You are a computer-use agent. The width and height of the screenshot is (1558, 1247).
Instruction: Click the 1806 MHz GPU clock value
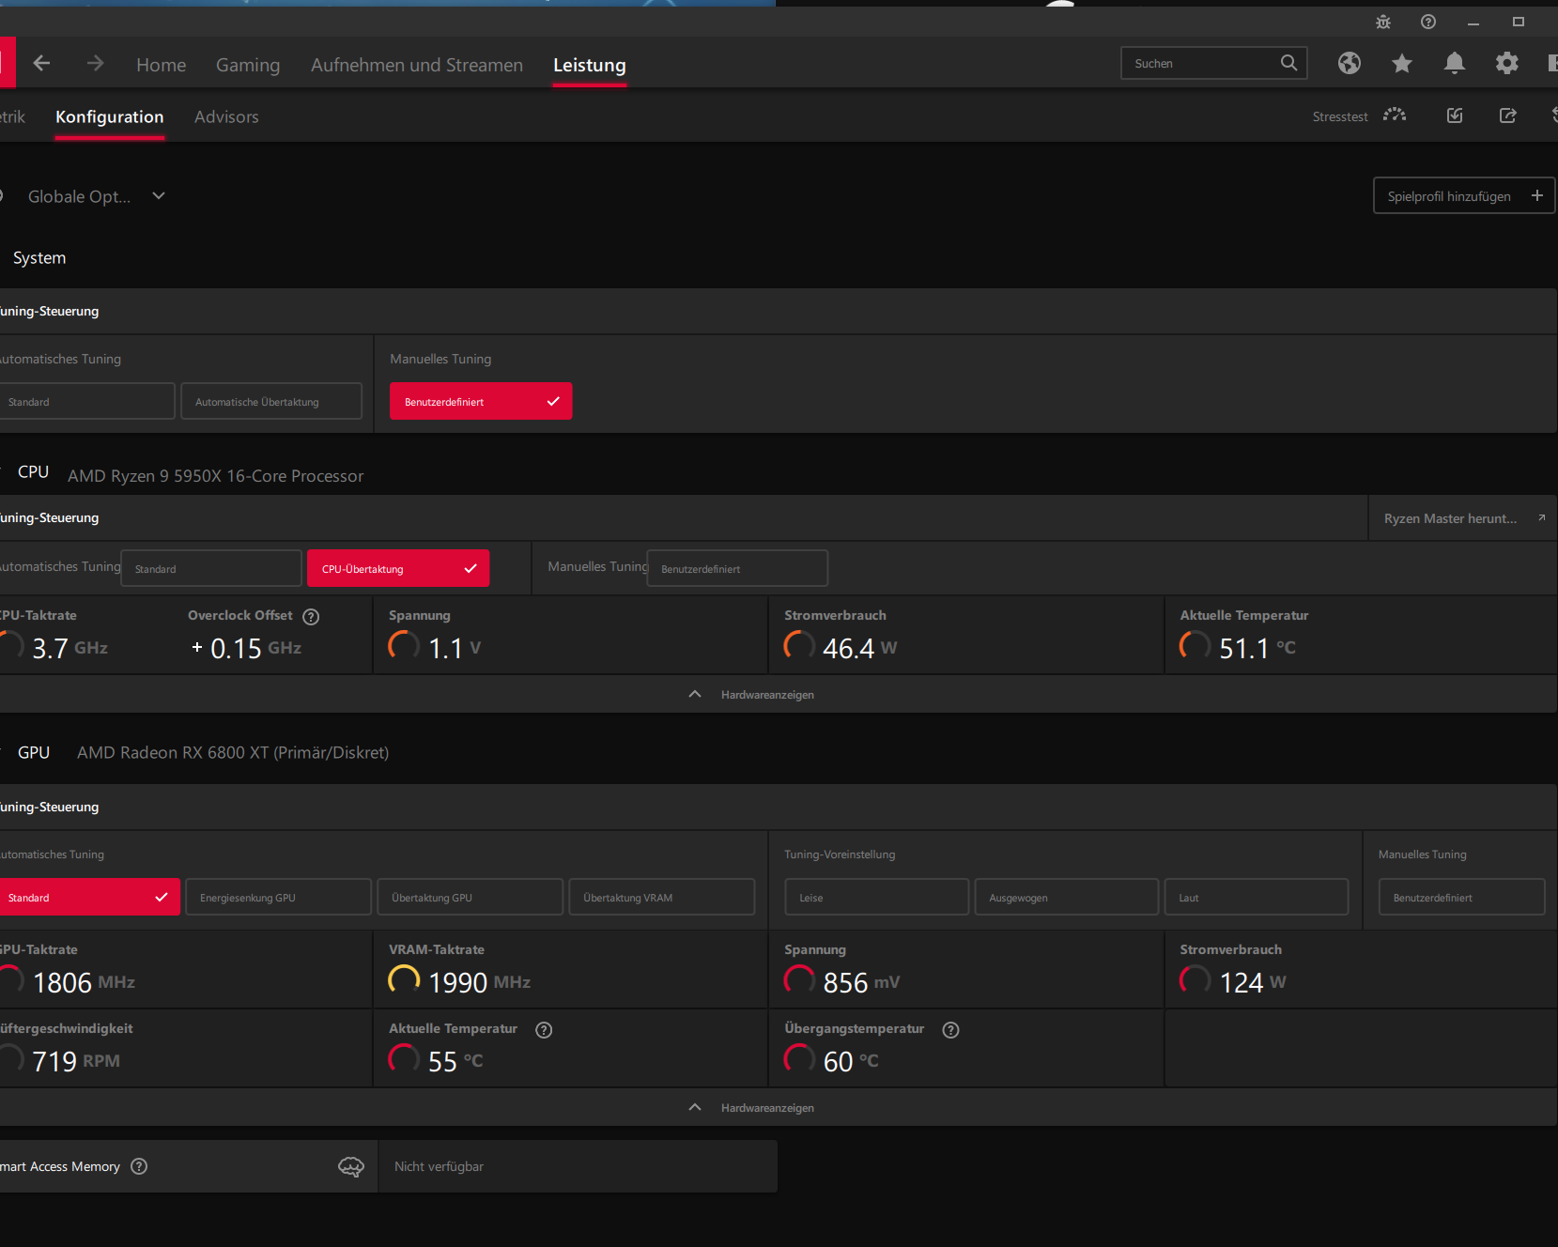[84, 982]
